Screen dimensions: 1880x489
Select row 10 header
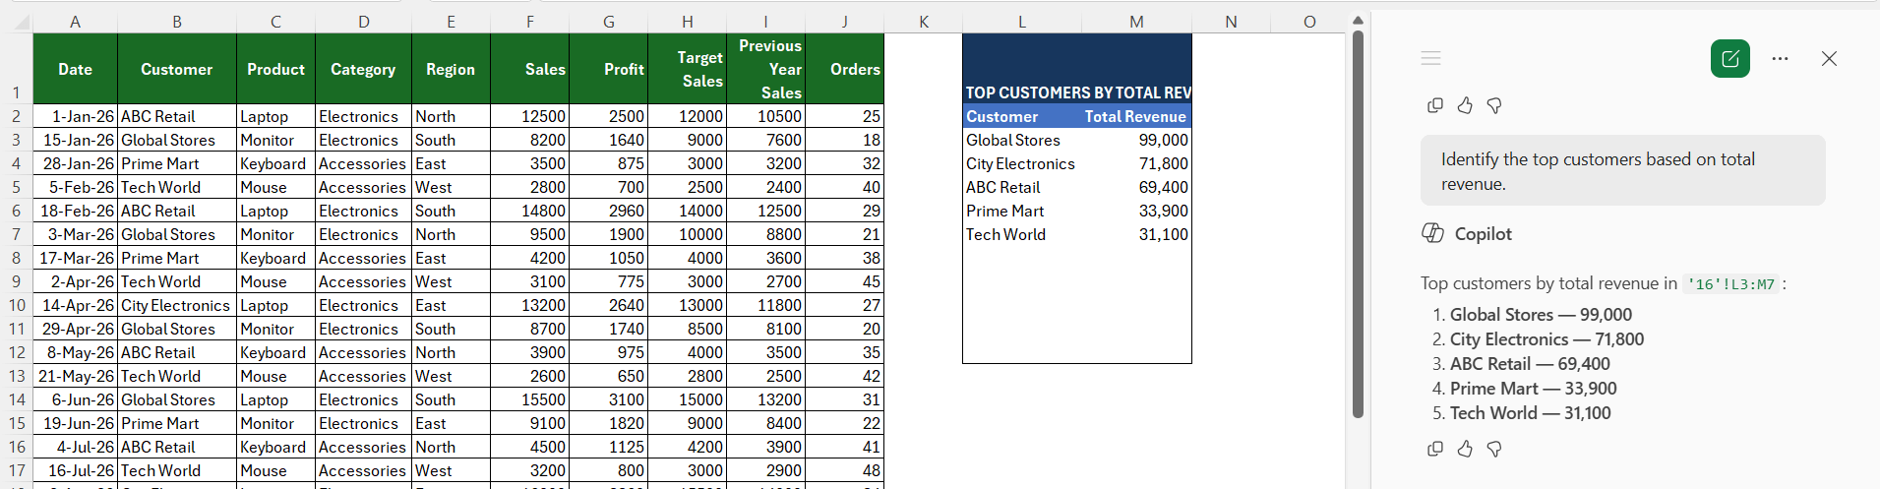[17, 305]
